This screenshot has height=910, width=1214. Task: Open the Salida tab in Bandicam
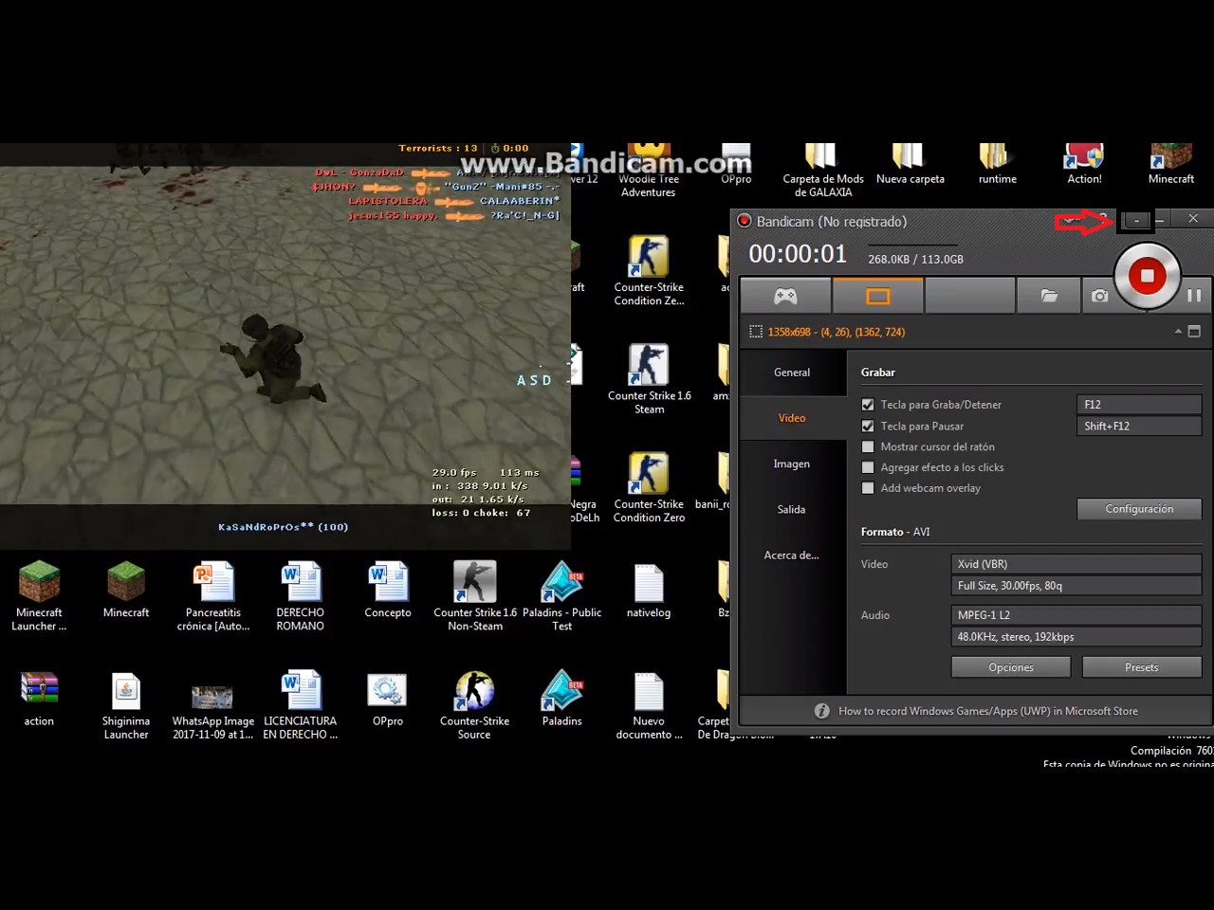coord(792,509)
